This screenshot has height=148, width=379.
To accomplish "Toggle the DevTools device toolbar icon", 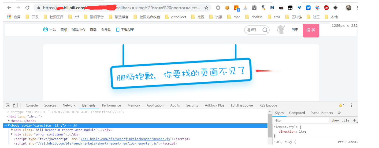I will [15, 105].
